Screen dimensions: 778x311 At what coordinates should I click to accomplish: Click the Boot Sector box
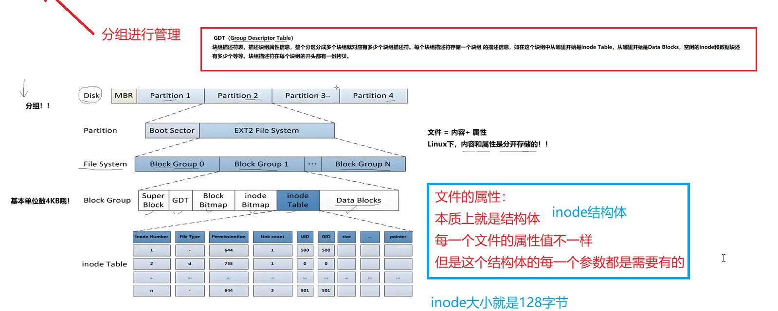(x=172, y=130)
